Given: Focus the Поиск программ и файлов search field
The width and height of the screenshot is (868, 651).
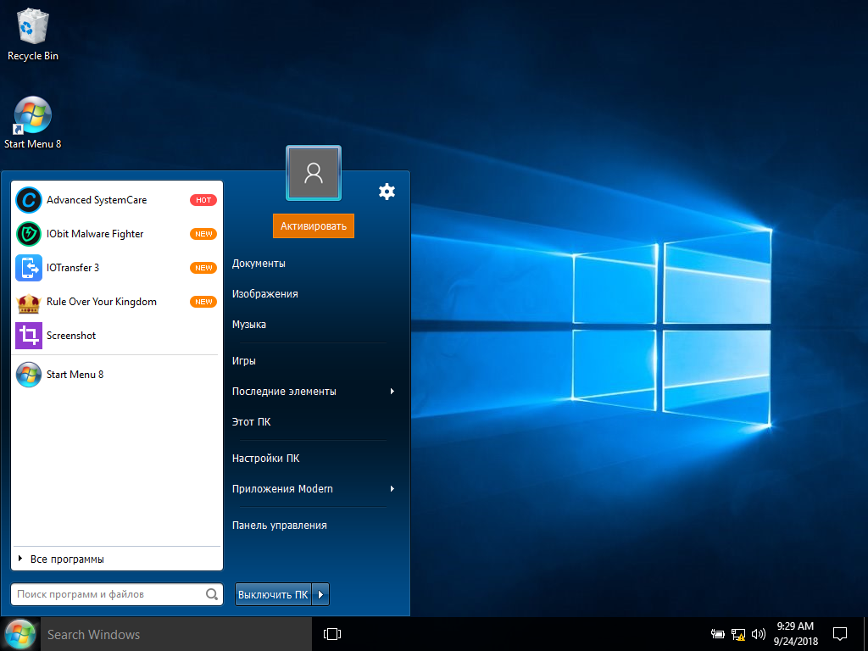Looking at the screenshot, I should click(x=117, y=594).
